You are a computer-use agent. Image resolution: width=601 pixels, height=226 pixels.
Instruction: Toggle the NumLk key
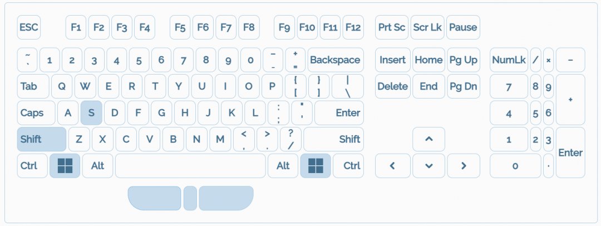(509, 60)
